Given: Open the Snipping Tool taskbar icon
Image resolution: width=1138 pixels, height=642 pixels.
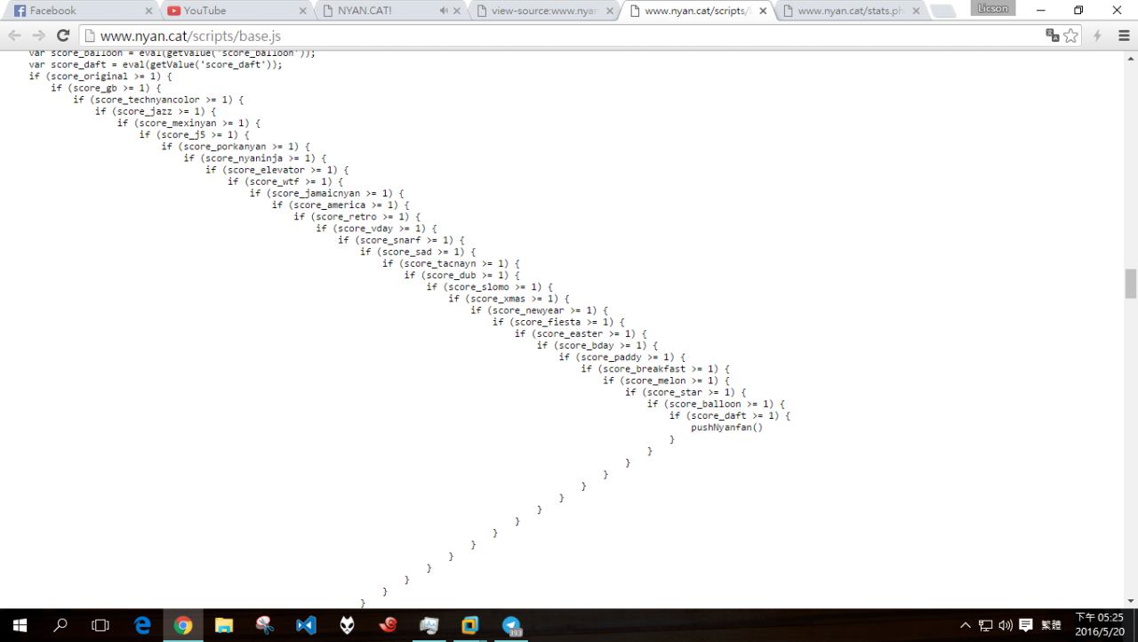Looking at the screenshot, I should pyautogui.click(x=265, y=625).
